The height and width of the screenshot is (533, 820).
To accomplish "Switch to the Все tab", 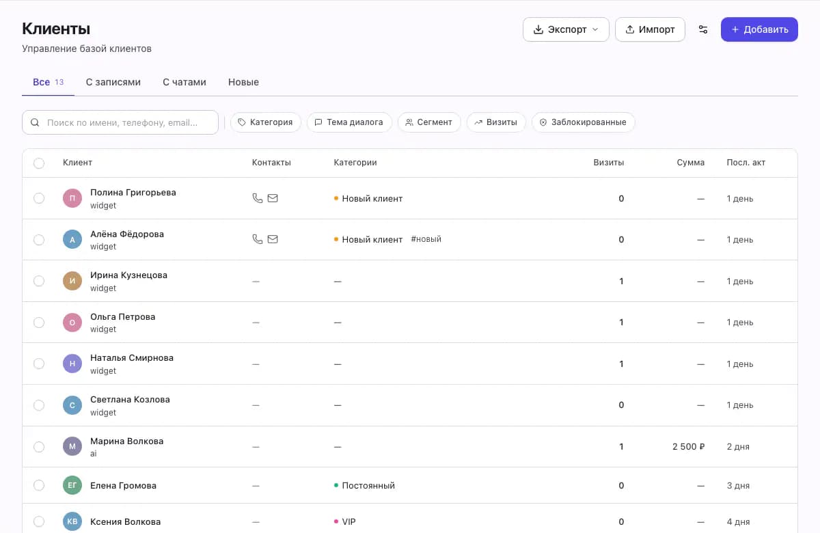I will click(x=48, y=82).
